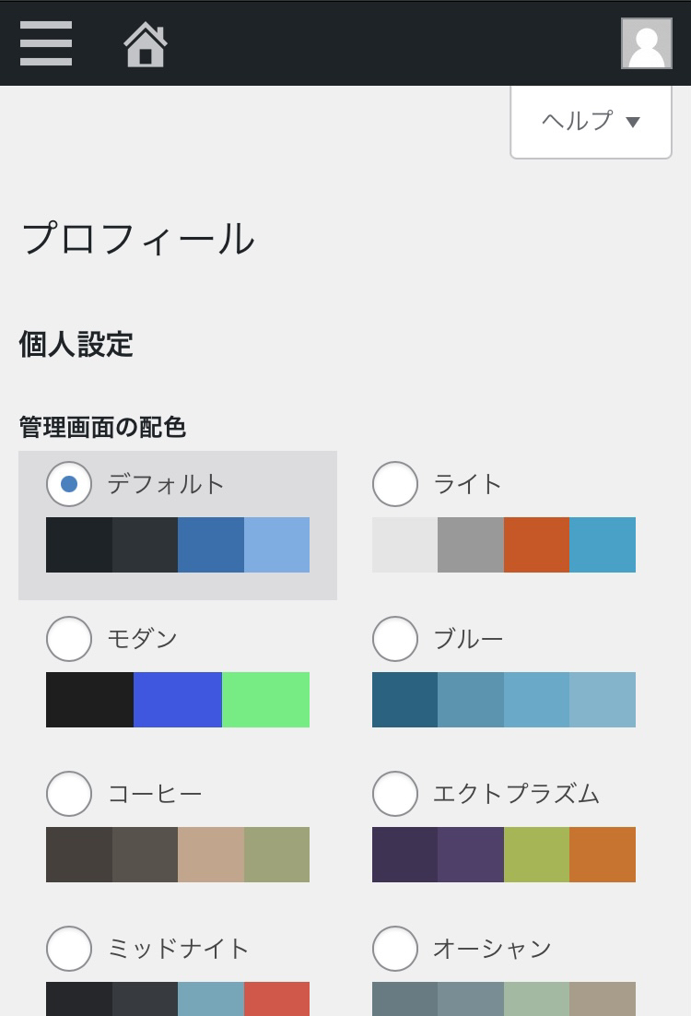
Task: Expand the ヘルプ help dropdown
Action: click(x=591, y=121)
